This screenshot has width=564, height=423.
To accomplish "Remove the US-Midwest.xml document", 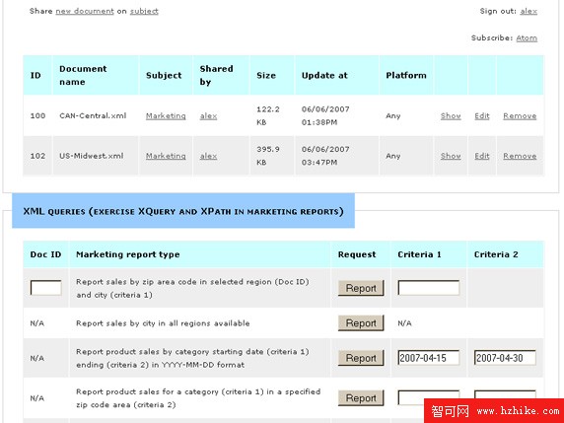I will point(520,156).
